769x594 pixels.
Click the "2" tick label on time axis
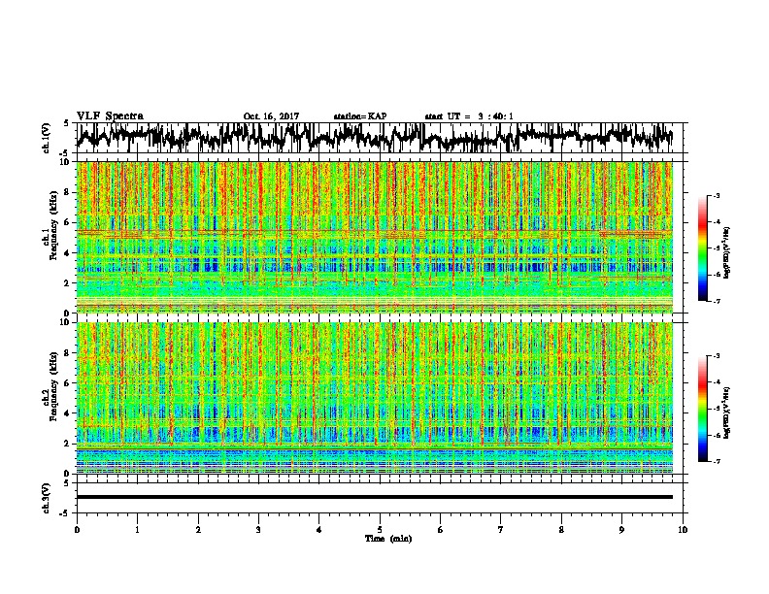(198, 530)
